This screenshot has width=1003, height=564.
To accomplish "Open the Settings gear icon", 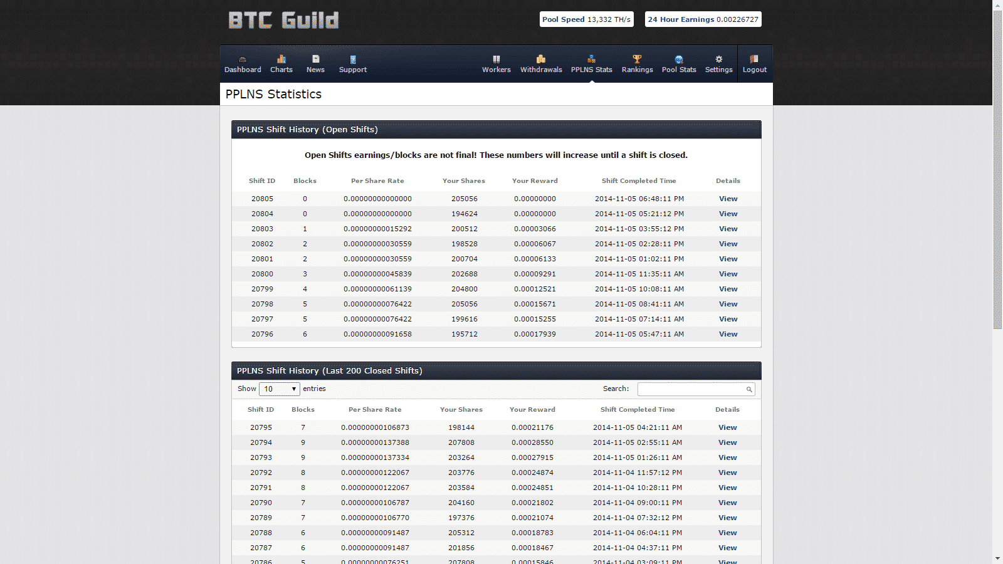I will coord(719,59).
